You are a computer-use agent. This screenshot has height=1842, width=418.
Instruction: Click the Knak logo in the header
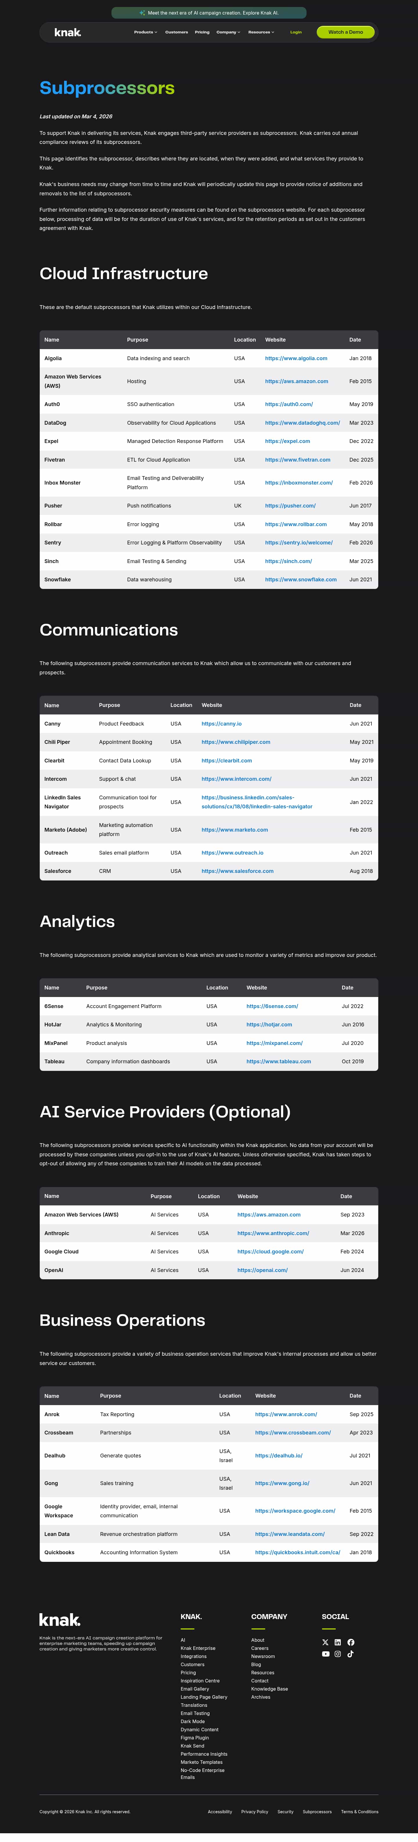tap(68, 32)
